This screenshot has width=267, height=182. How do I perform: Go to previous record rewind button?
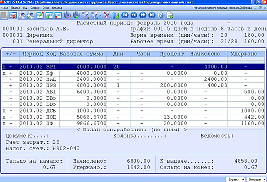134,15
